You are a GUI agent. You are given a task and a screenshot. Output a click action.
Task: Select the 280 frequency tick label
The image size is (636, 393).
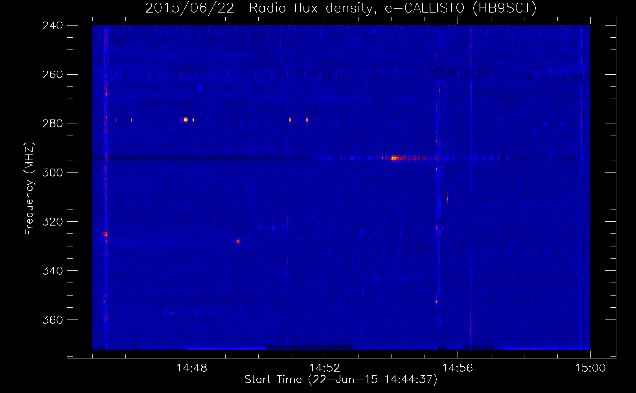(53, 123)
